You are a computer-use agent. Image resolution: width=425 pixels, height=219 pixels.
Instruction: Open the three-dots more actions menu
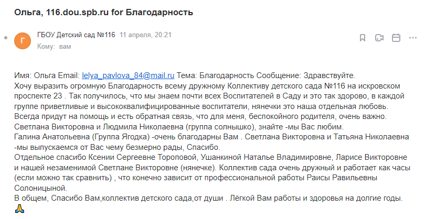412,38
